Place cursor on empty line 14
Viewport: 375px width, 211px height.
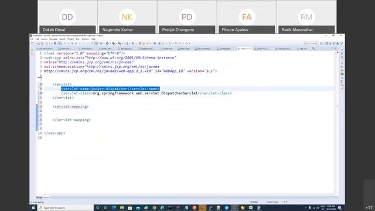(x=189, y=111)
